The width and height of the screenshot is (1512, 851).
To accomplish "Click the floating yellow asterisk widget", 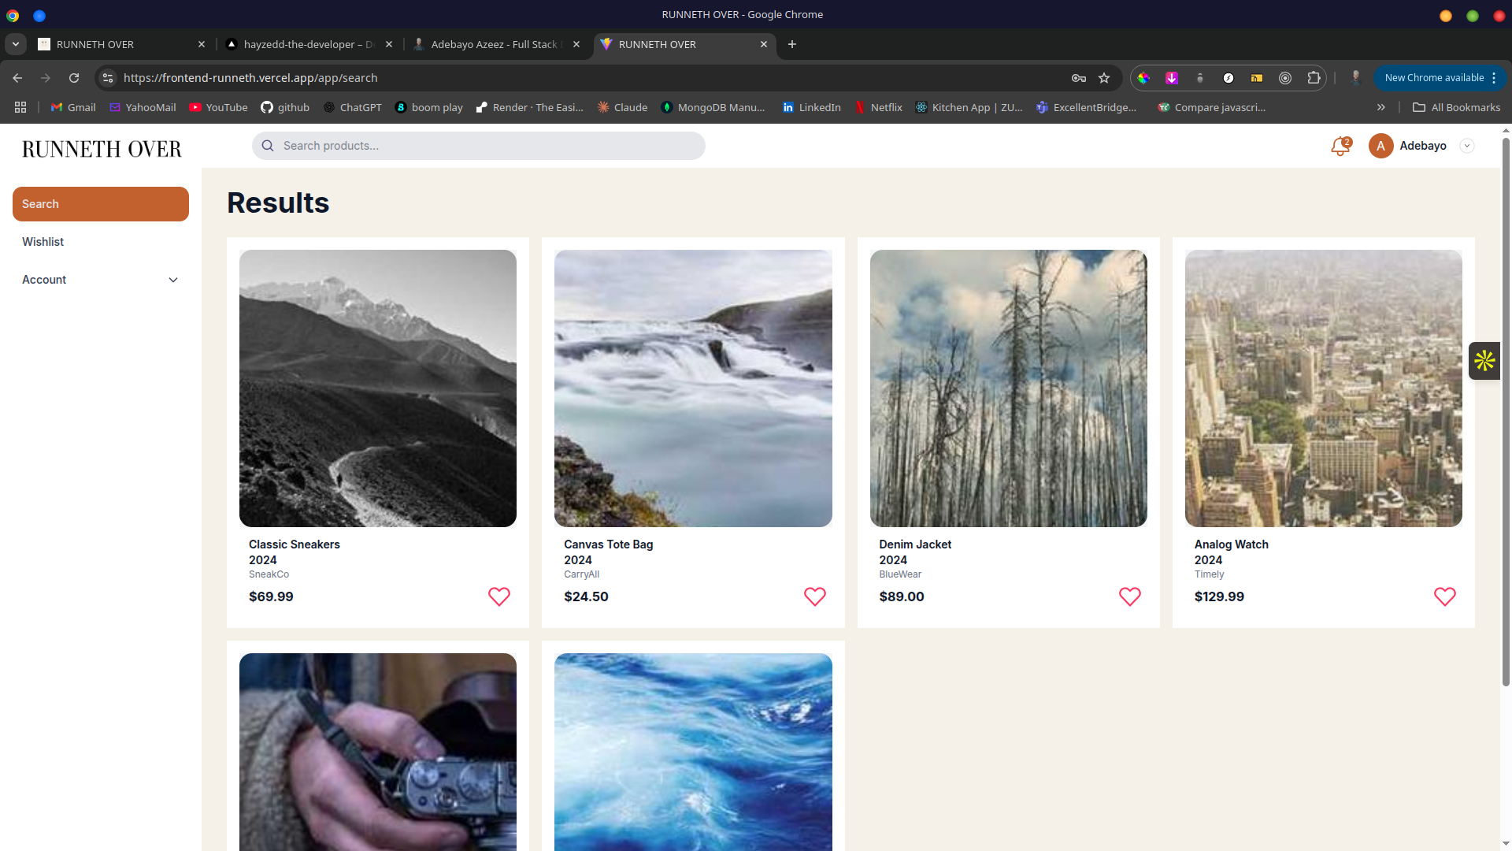I will [x=1485, y=361].
